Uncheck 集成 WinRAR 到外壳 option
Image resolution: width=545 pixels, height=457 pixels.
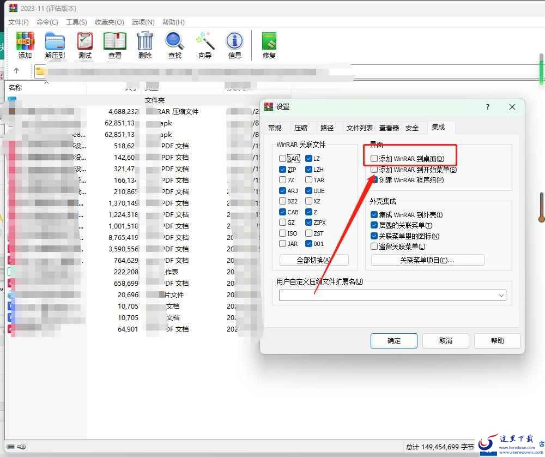click(374, 214)
